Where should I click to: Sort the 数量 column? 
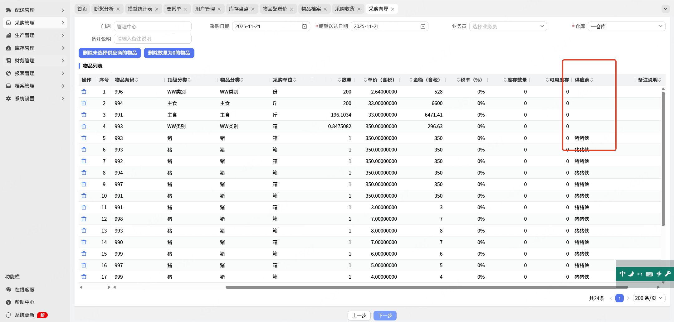(x=344, y=80)
